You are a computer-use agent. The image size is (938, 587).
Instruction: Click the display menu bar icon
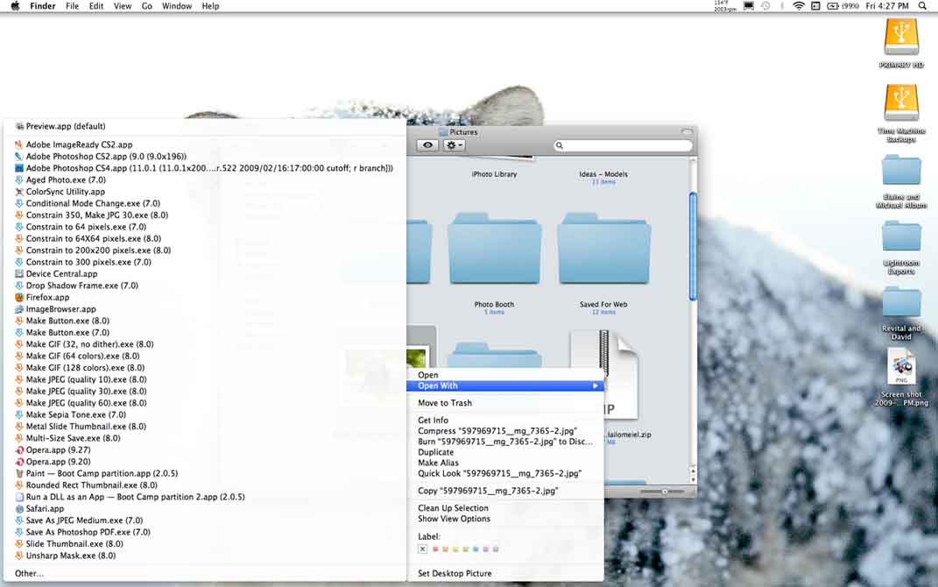(748, 6)
